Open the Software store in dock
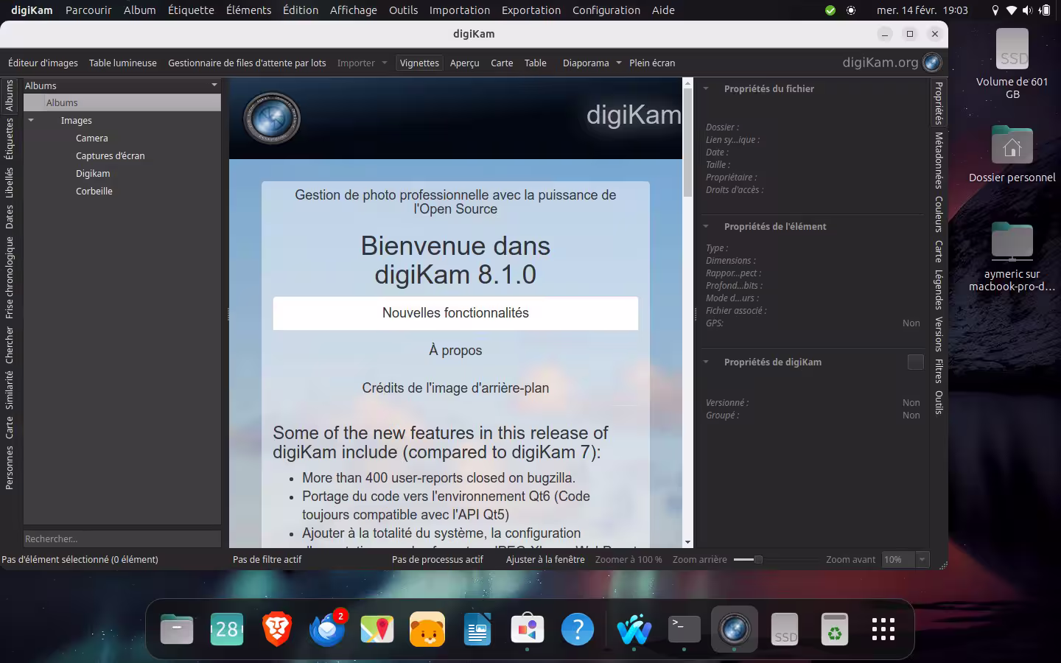The height and width of the screenshot is (663, 1061). 528,629
